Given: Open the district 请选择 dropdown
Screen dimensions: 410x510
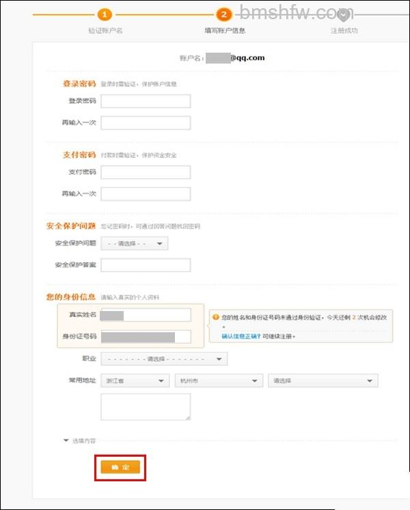Looking at the screenshot, I should 323,381.
